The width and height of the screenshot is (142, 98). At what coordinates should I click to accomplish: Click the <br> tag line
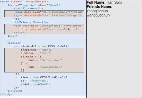(17, 19)
